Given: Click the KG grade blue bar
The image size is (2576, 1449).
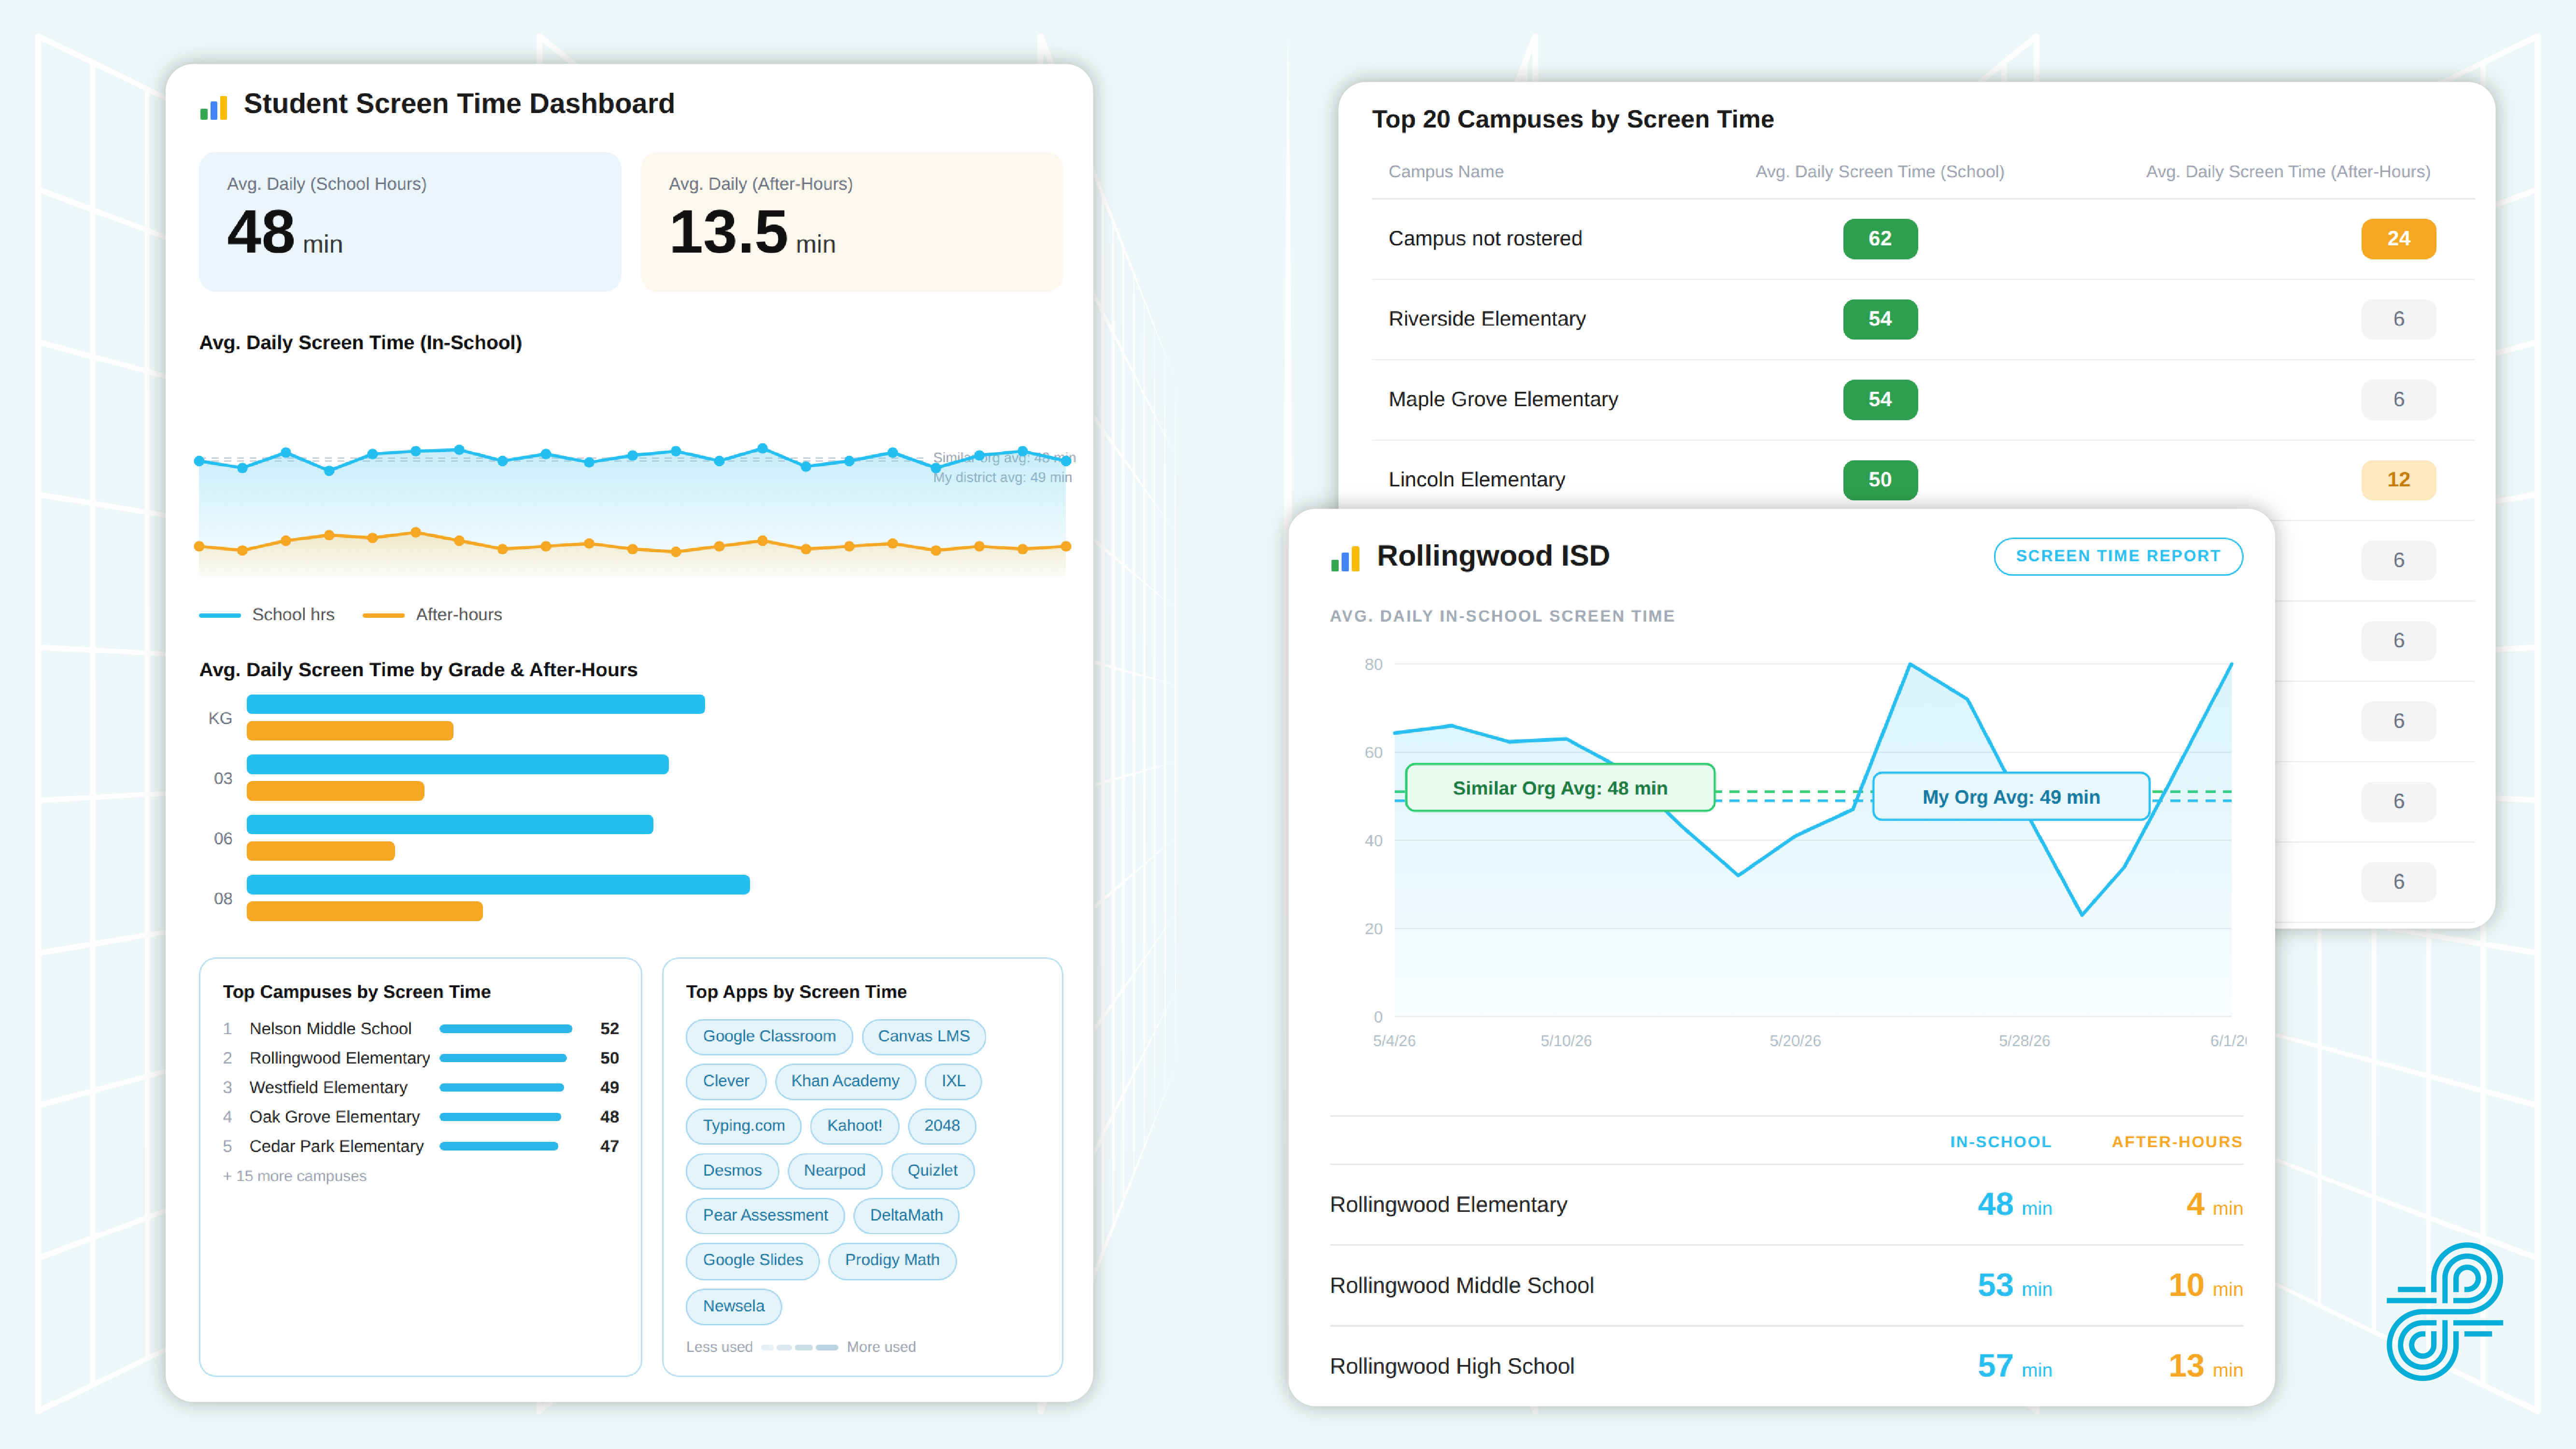Looking at the screenshot, I should [475, 704].
